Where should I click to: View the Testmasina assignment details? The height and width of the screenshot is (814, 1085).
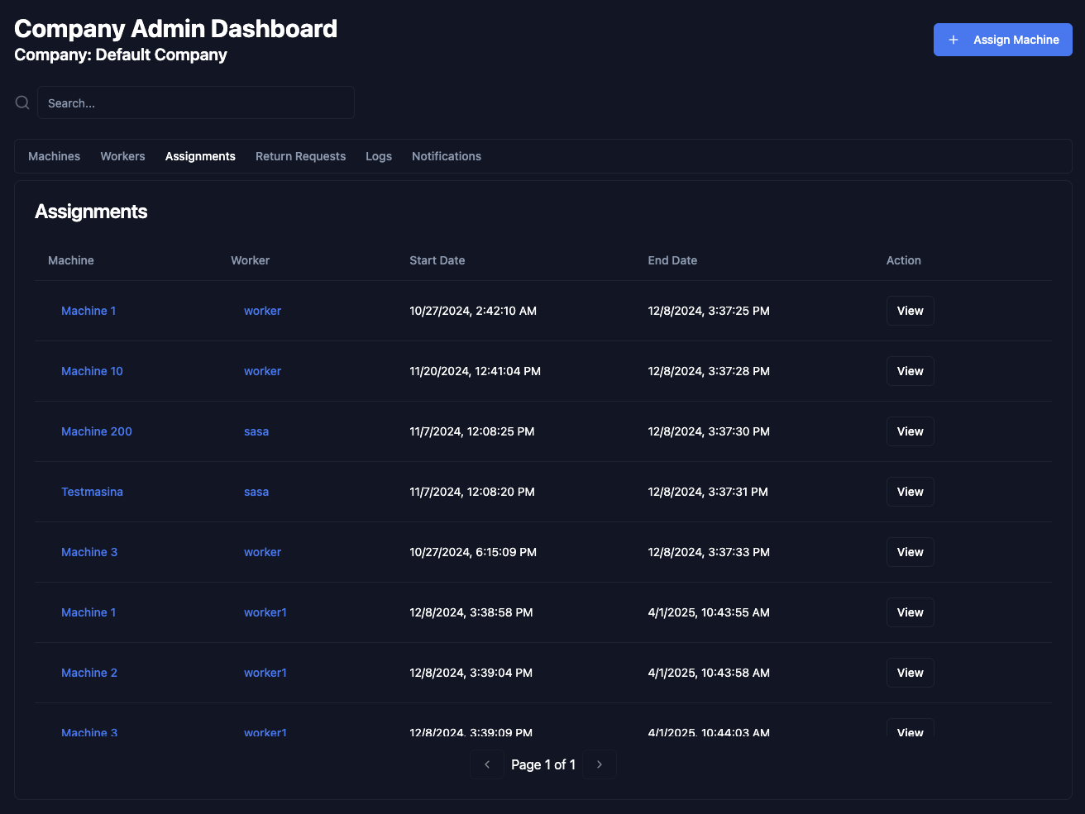[x=910, y=491]
